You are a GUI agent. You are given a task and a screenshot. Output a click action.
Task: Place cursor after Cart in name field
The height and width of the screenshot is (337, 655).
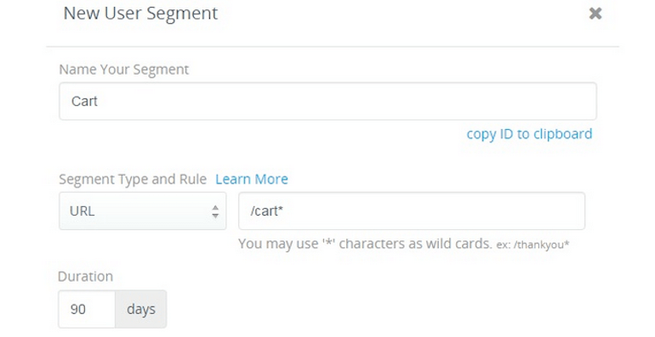(x=99, y=101)
